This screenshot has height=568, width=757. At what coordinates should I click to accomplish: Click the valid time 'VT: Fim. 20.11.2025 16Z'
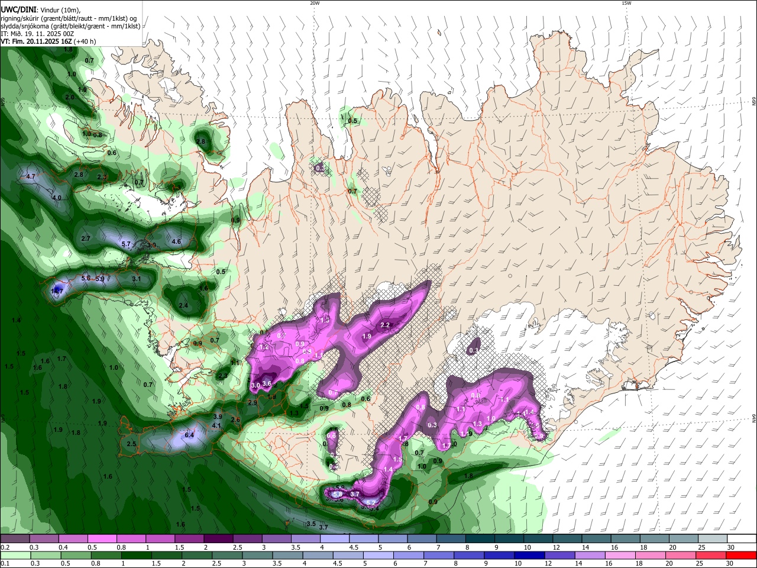pos(36,41)
